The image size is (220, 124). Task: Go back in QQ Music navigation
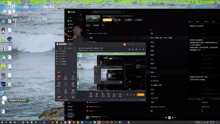tap(86, 12)
